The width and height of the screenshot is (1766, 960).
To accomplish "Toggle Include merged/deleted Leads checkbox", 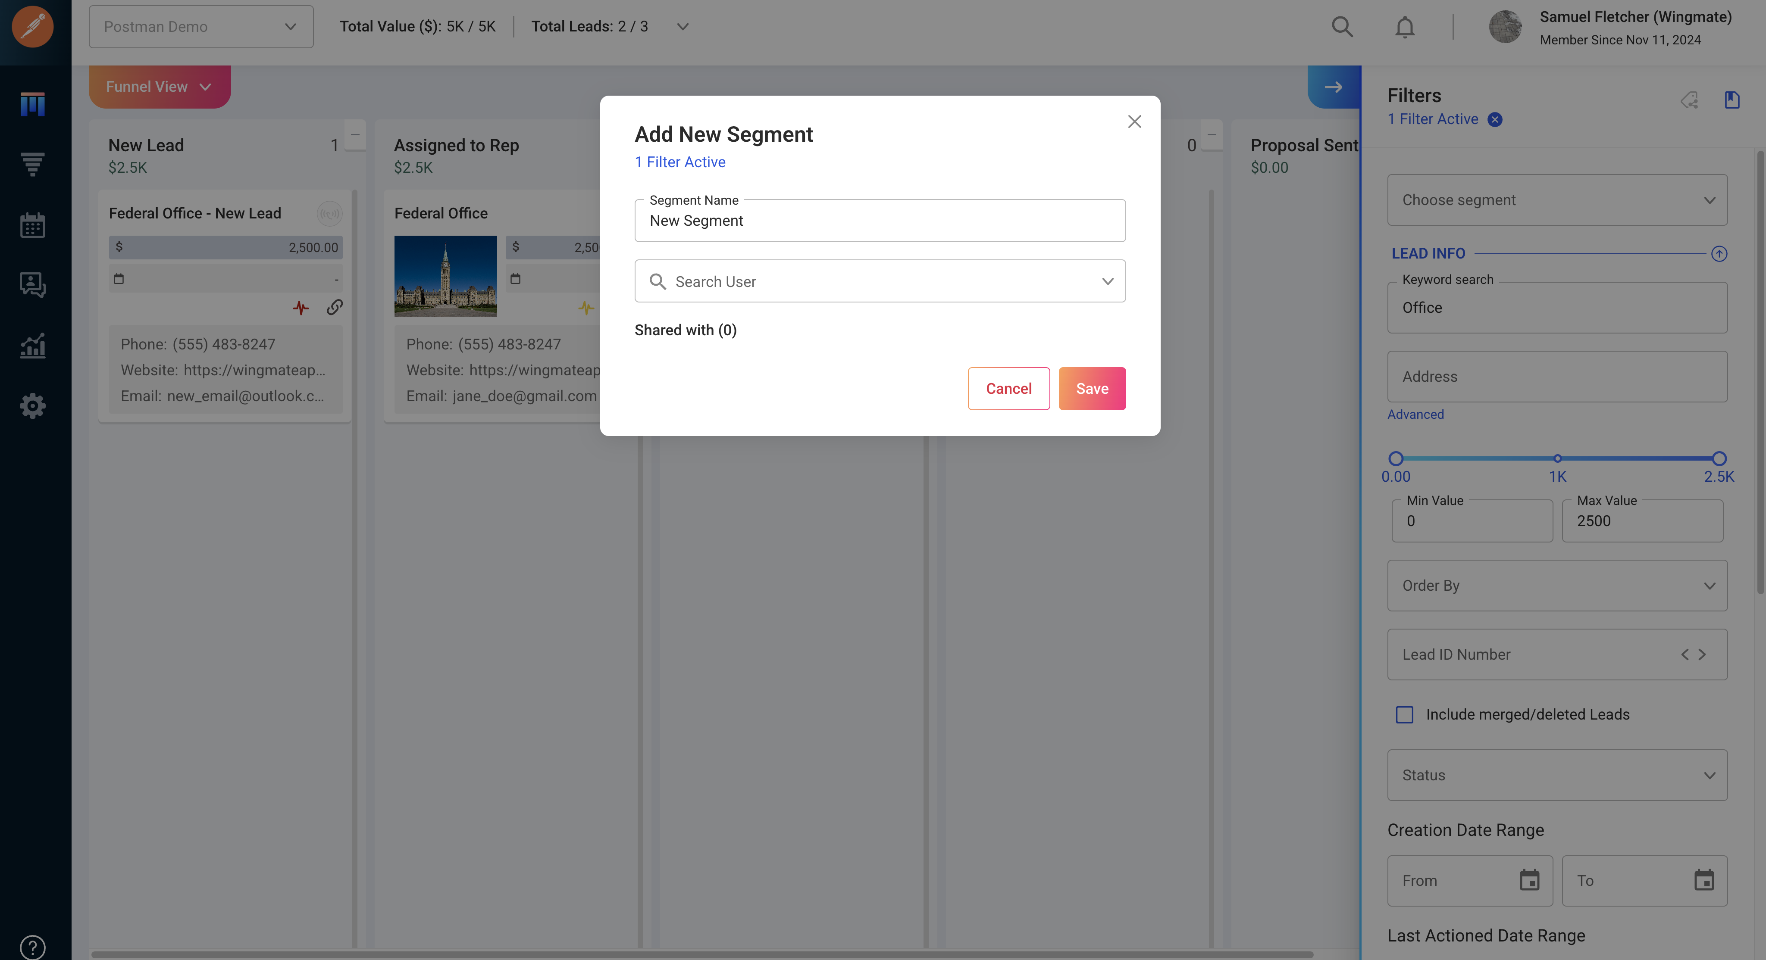I will (x=1404, y=715).
